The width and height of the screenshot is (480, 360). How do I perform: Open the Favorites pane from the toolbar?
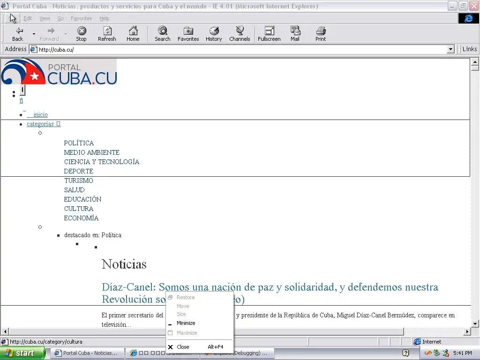pos(188,34)
